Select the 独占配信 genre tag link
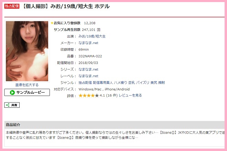The width and height of the screenshot is (227, 151). tap(85, 83)
